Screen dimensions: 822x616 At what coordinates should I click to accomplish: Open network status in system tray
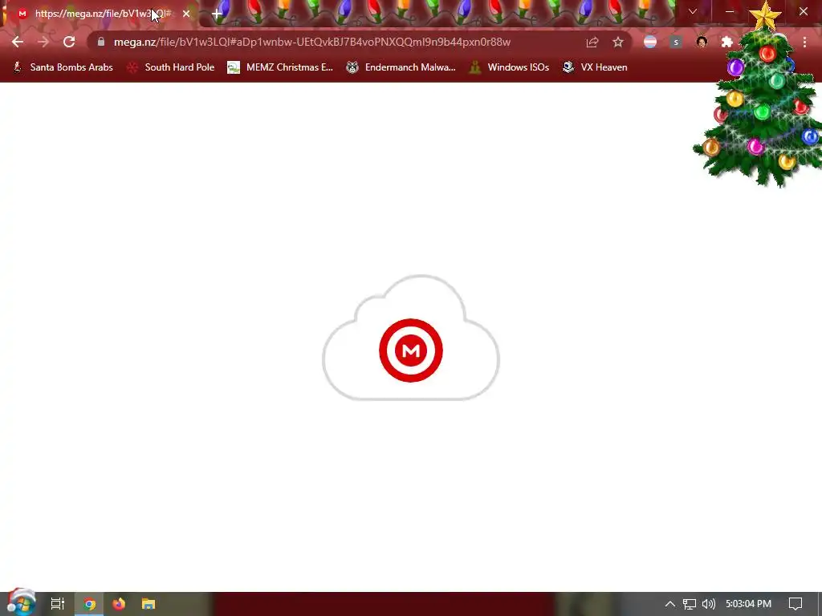(x=690, y=604)
